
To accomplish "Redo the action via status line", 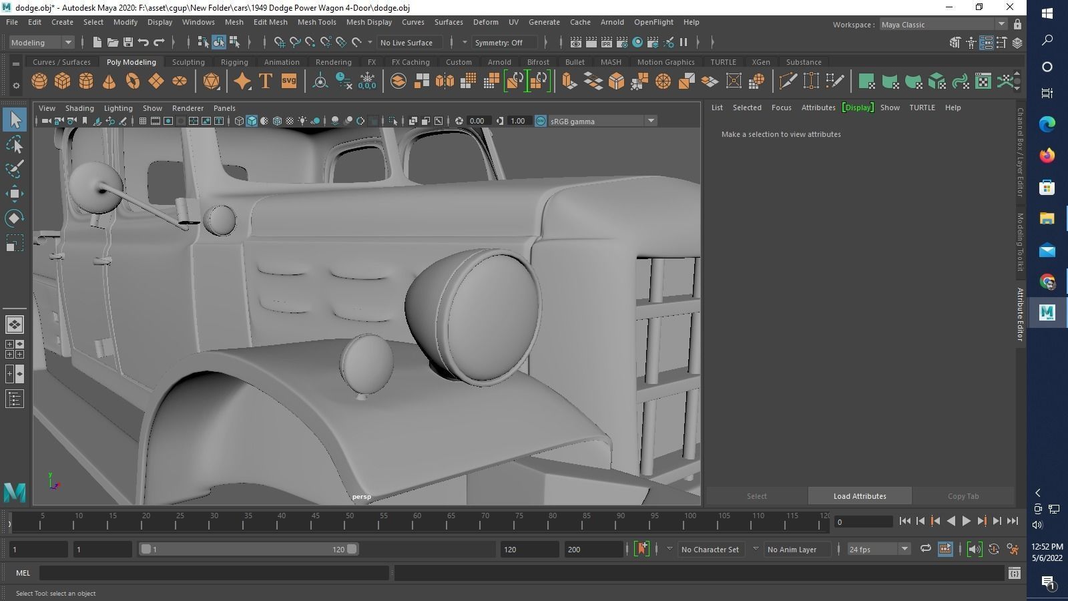I will tap(159, 43).
